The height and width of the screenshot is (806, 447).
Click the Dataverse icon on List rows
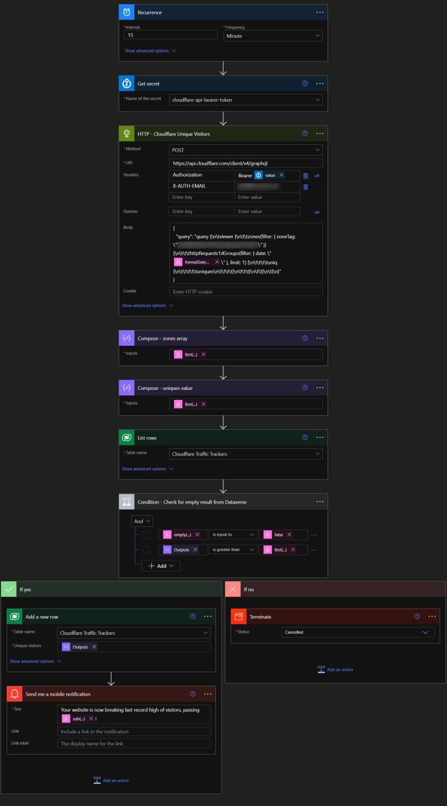point(126,437)
